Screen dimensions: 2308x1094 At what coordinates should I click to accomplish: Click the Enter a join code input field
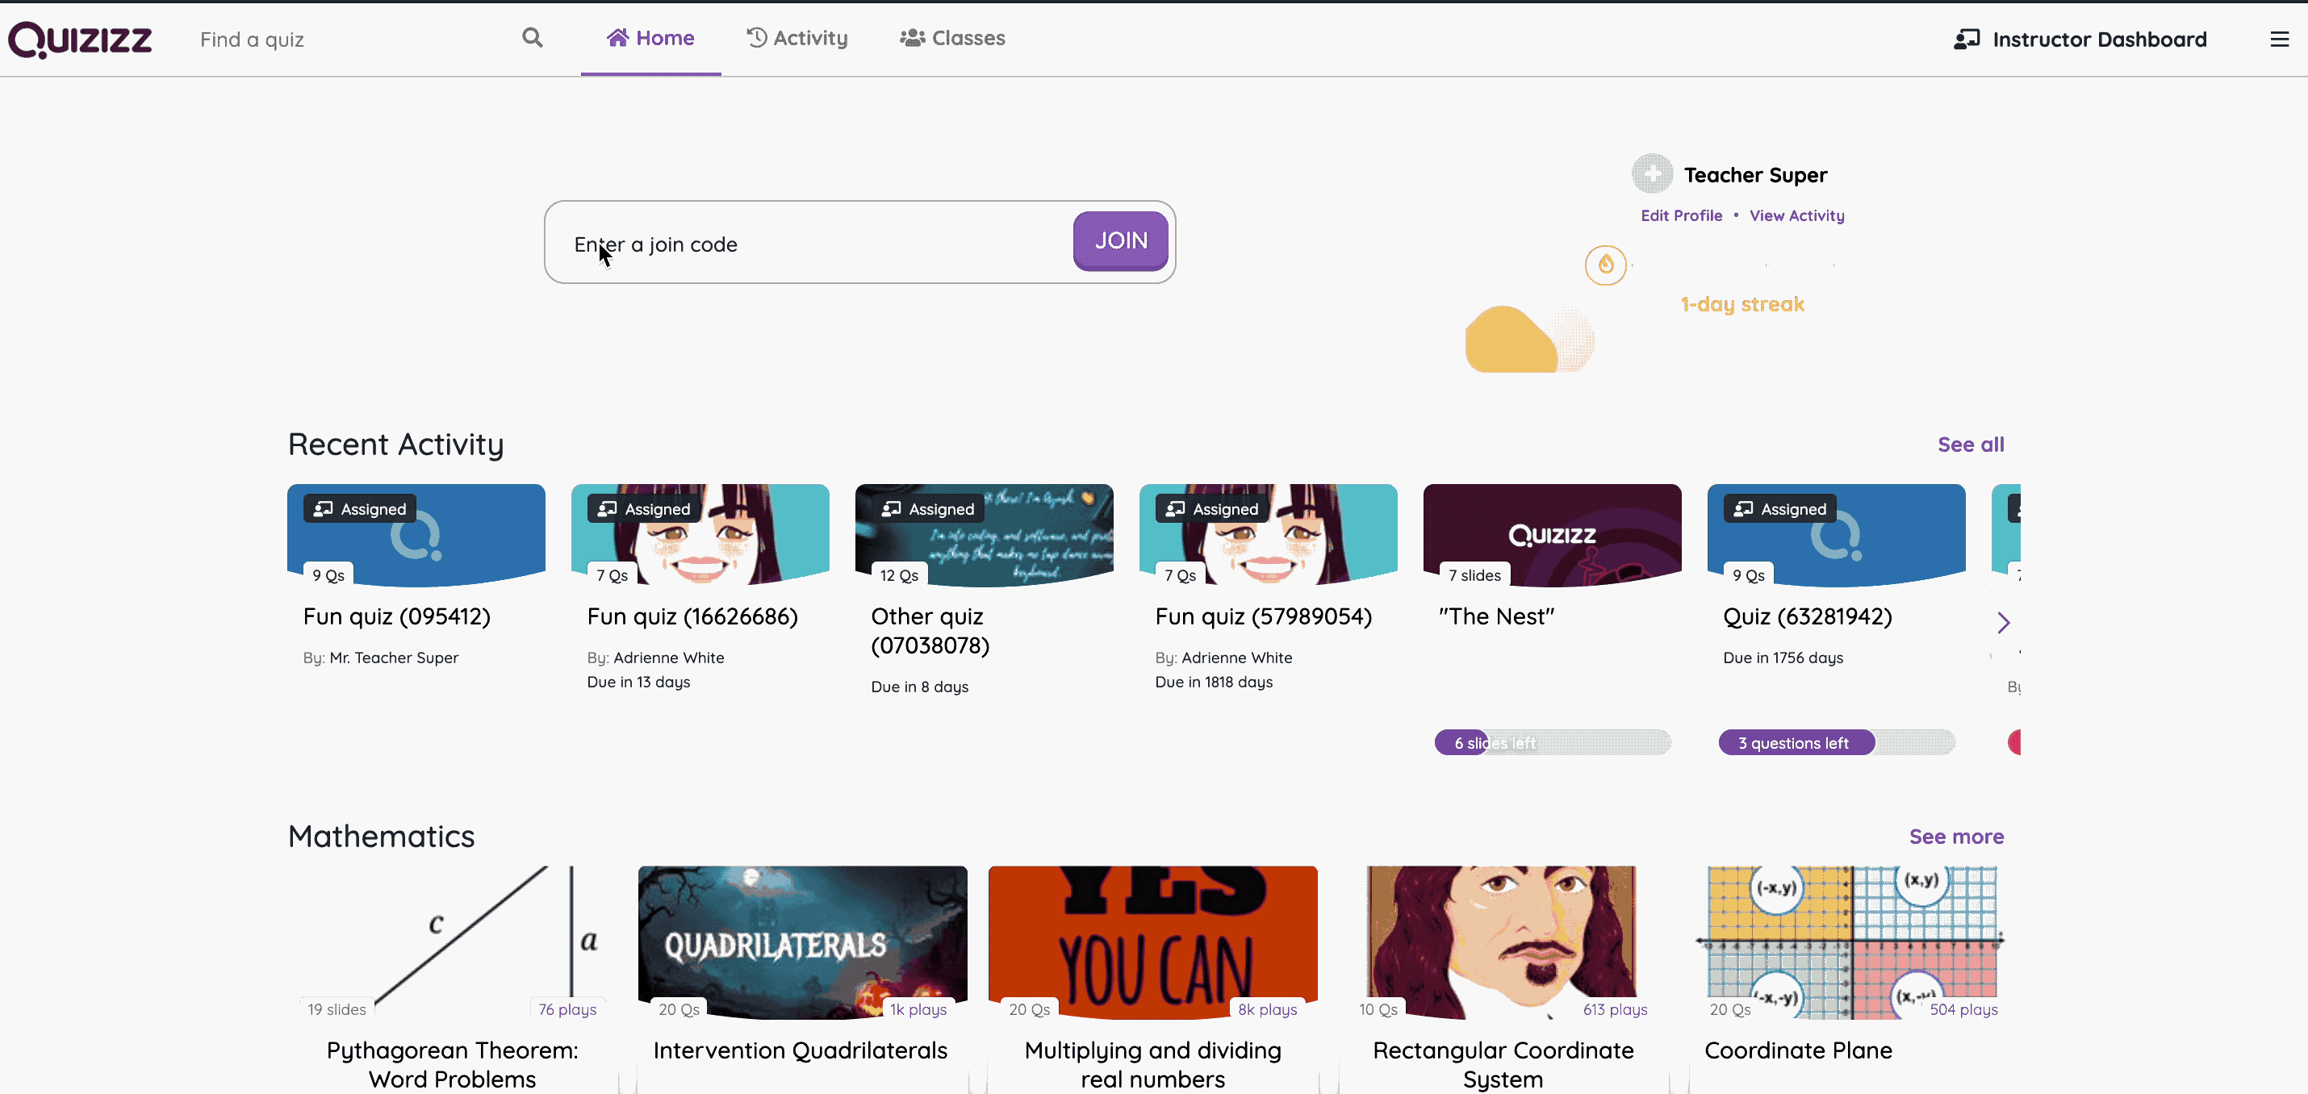[811, 241]
